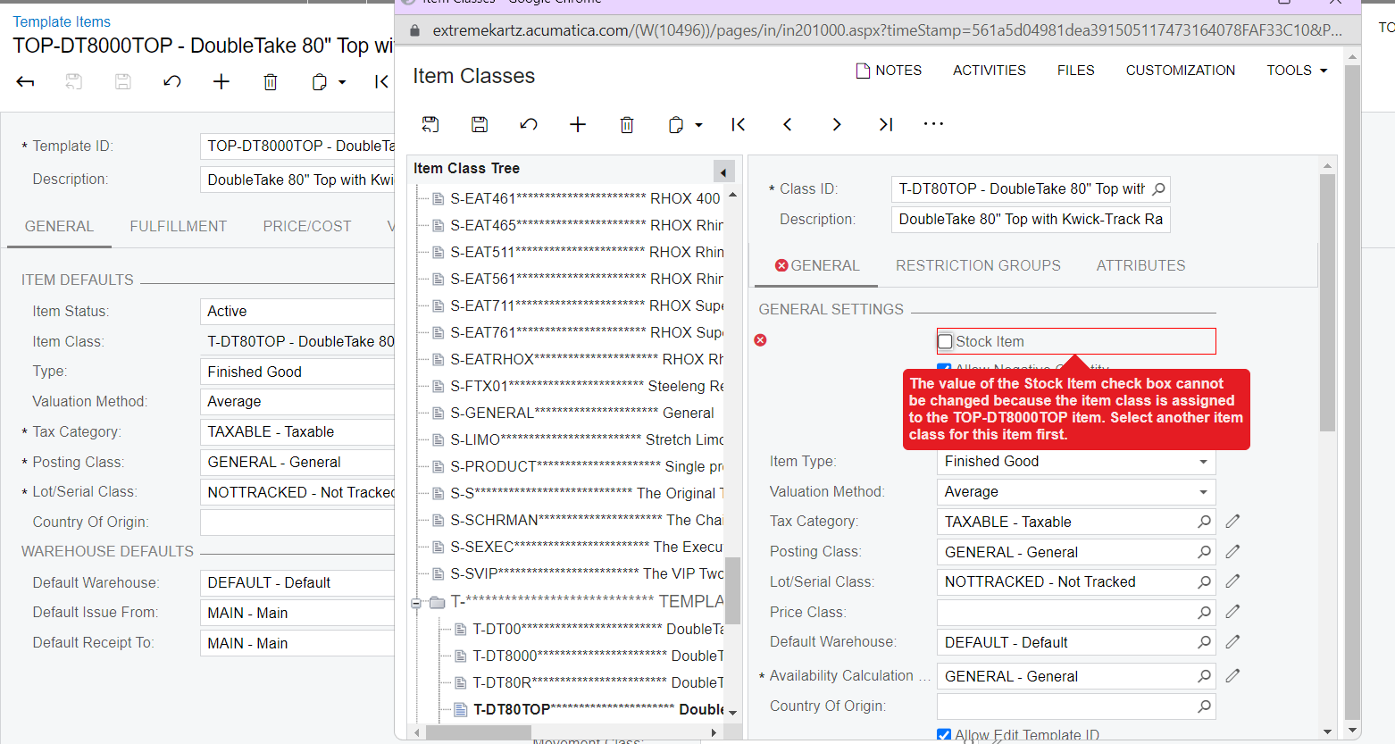Open the Files menu
Screen dimensions: 1395x744
1075,71
